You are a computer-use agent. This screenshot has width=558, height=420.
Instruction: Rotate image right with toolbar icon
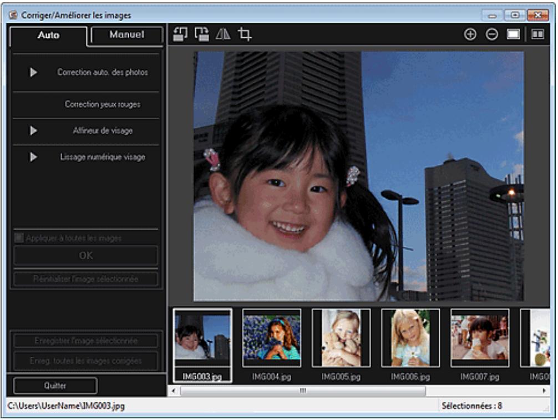click(202, 34)
